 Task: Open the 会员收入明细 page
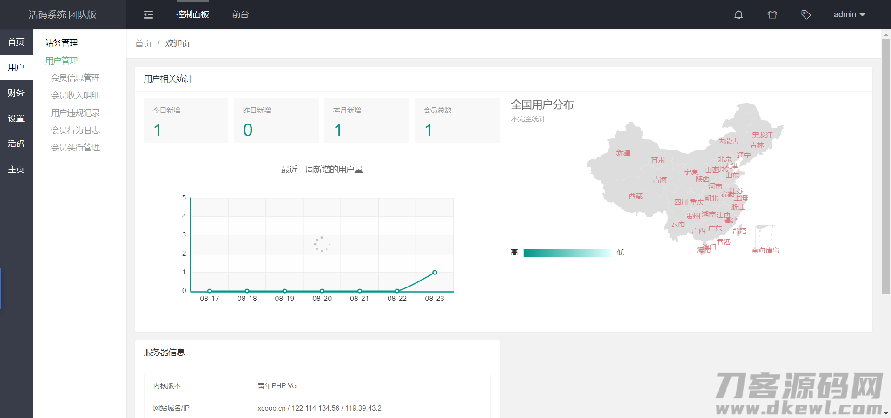[75, 95]
